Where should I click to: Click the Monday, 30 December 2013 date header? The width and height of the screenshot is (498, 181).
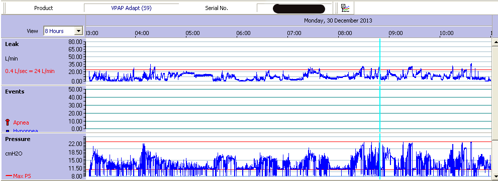point(338,20)
